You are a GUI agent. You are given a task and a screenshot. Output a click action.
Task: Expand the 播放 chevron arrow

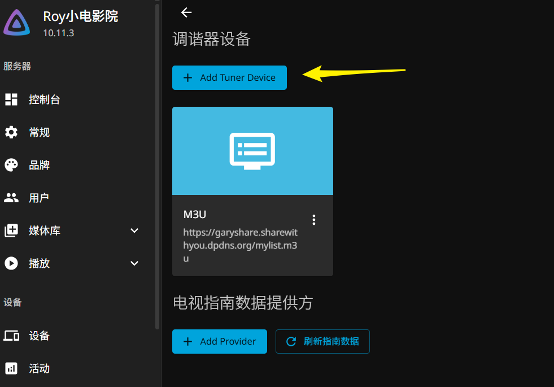pyautogui.click(x=134, y=263)
